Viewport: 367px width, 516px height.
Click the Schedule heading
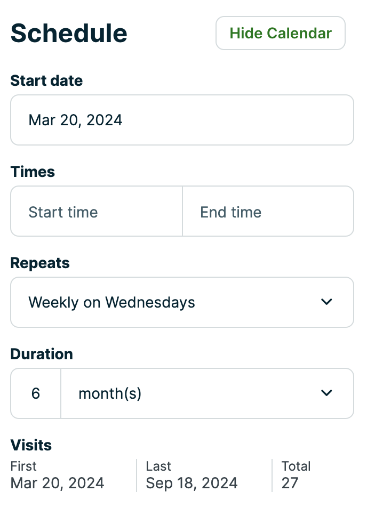pos(69,33)
